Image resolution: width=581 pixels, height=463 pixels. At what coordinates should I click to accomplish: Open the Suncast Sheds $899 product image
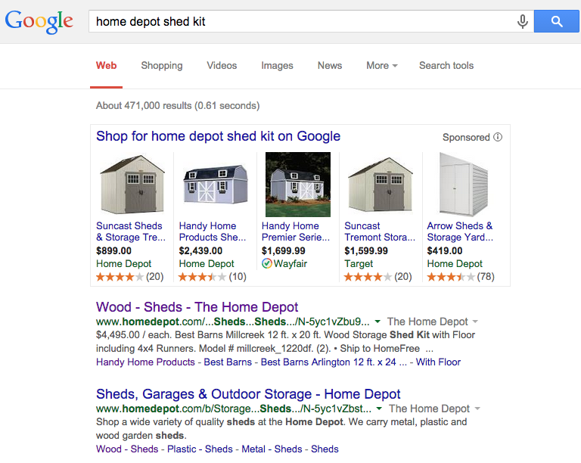pyautogui.click(x=132, y=185)
